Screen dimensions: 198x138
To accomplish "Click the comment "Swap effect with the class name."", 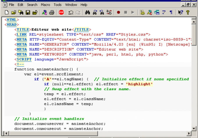I will [87, 89].
